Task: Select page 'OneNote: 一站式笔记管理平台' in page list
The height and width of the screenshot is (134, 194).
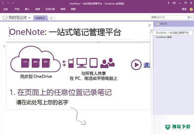Action: [x=173, y=33]
